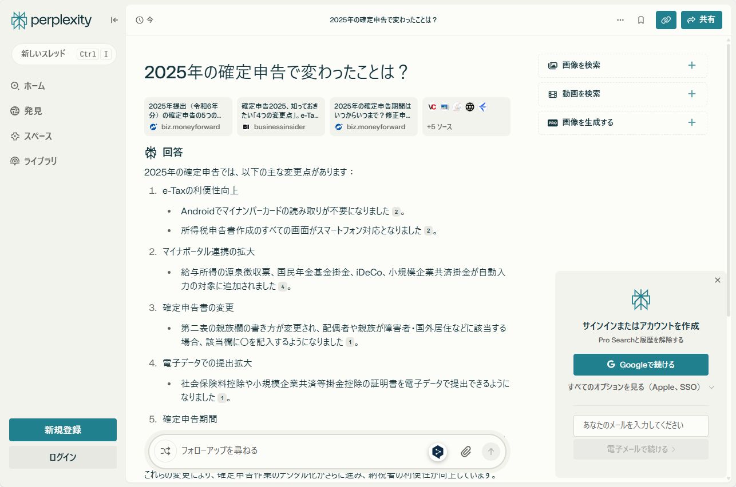
Task: Open the biz.moneyforward source card
Action: pyautogui.click(x=188, y=117)
